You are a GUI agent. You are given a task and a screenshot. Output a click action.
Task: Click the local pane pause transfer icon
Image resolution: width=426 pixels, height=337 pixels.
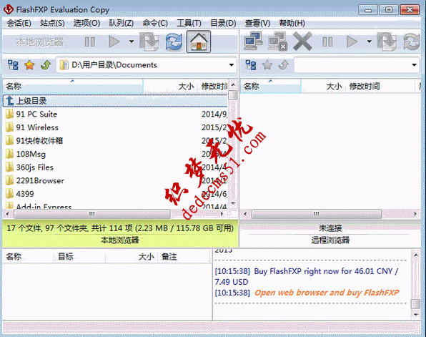pos(89,42)
